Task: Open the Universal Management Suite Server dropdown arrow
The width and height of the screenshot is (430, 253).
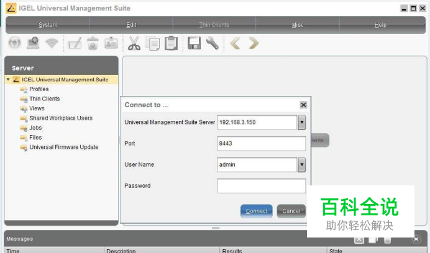Action: click(x=301, y=122)
